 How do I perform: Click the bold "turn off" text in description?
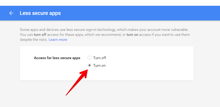(x=40, y=35)
